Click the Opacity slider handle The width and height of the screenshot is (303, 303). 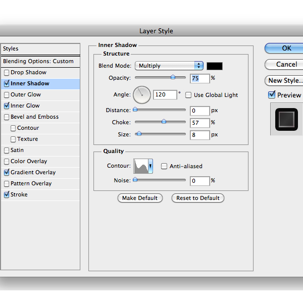pos(173,77)
